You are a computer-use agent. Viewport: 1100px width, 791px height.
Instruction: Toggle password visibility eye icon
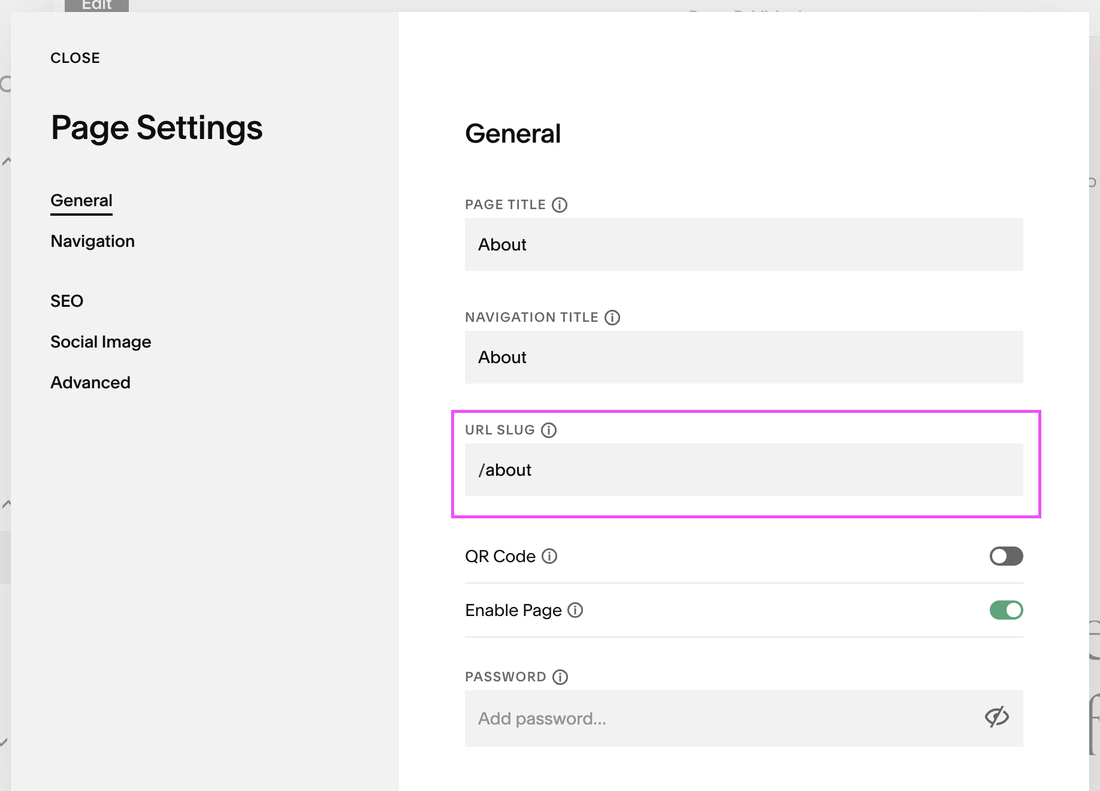[x=997, y=717]
